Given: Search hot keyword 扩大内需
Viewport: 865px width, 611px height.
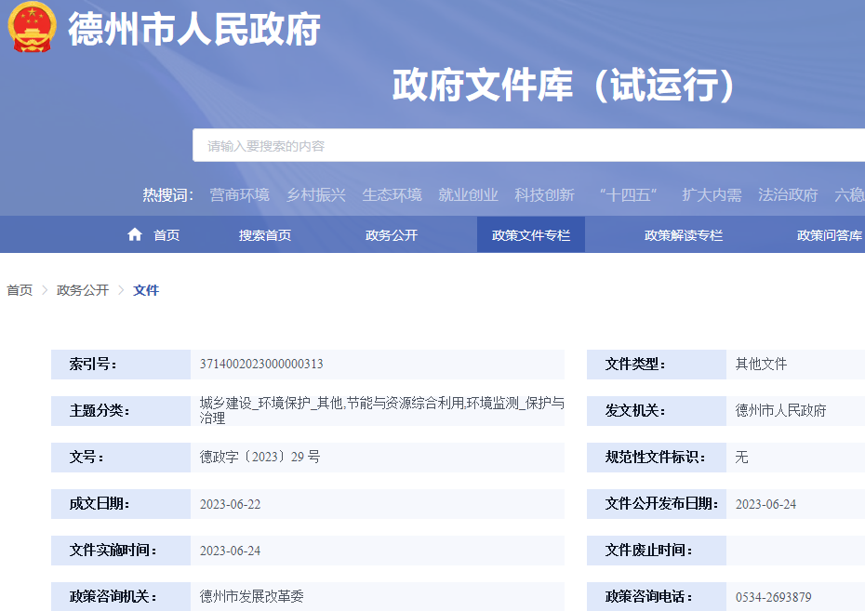Looking at the screenshot, I should click(x=712, y=194).
